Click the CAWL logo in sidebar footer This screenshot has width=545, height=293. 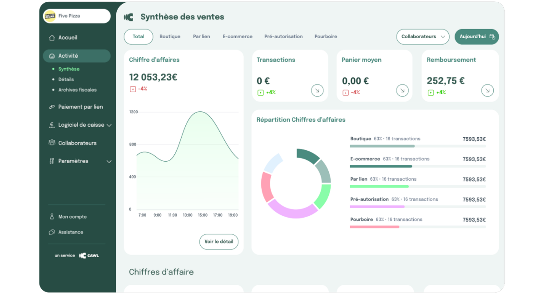click(89, 256)
